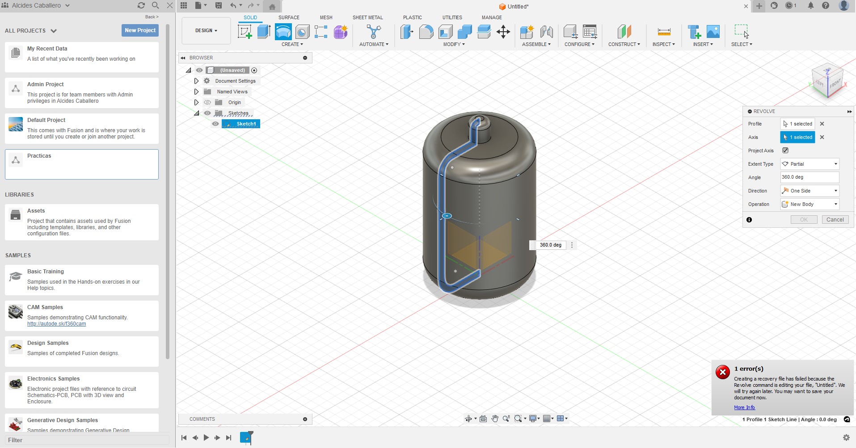The height and width of the screenshot is (448, 856).
Task: Select the Fillet tool
Action: point(426,32)
